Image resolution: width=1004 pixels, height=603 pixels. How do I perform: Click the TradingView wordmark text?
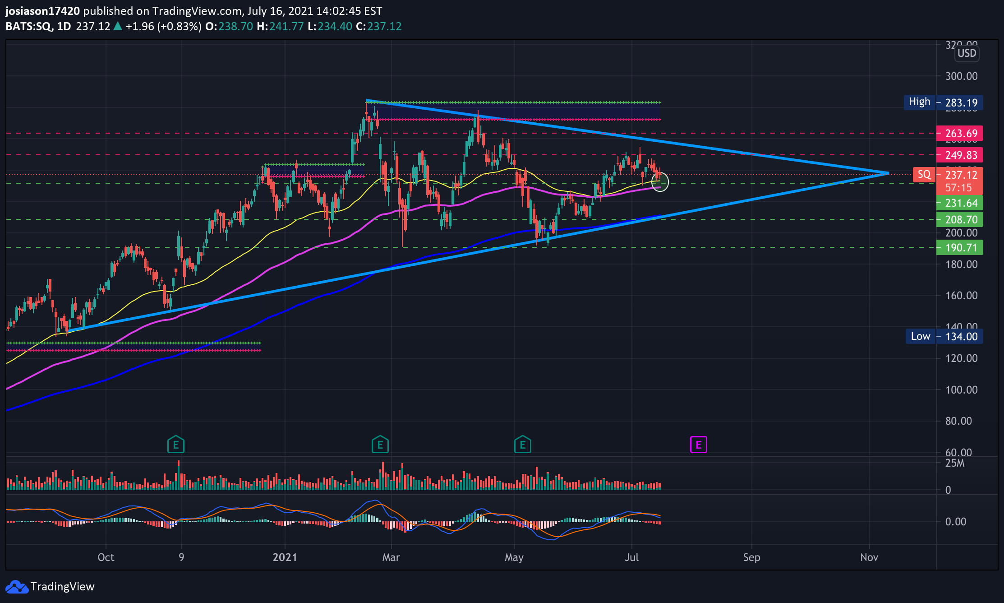63,587
